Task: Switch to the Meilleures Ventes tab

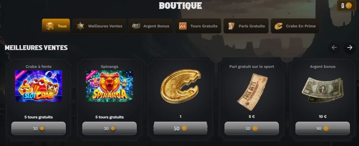Action: [99, 26]
